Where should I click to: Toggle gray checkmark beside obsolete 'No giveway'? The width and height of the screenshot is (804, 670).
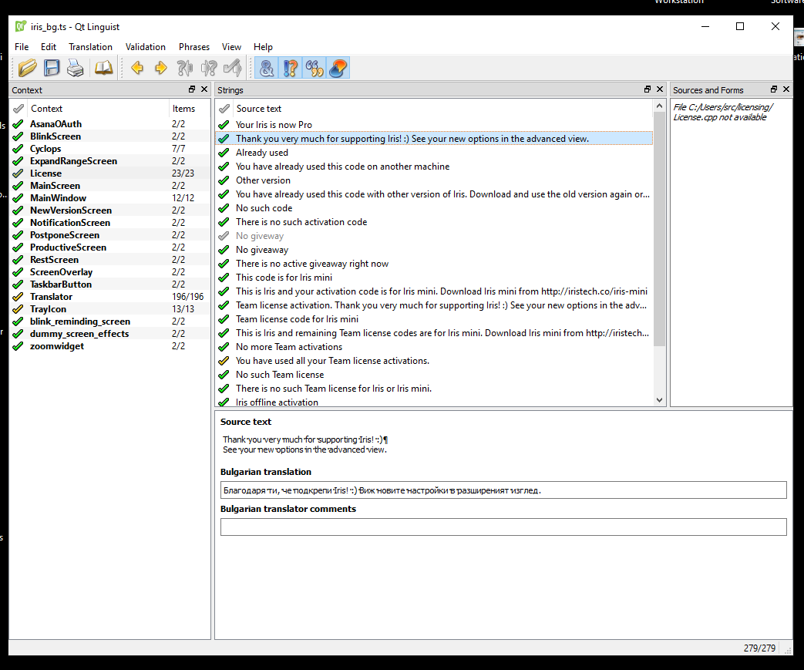(224, 235)
